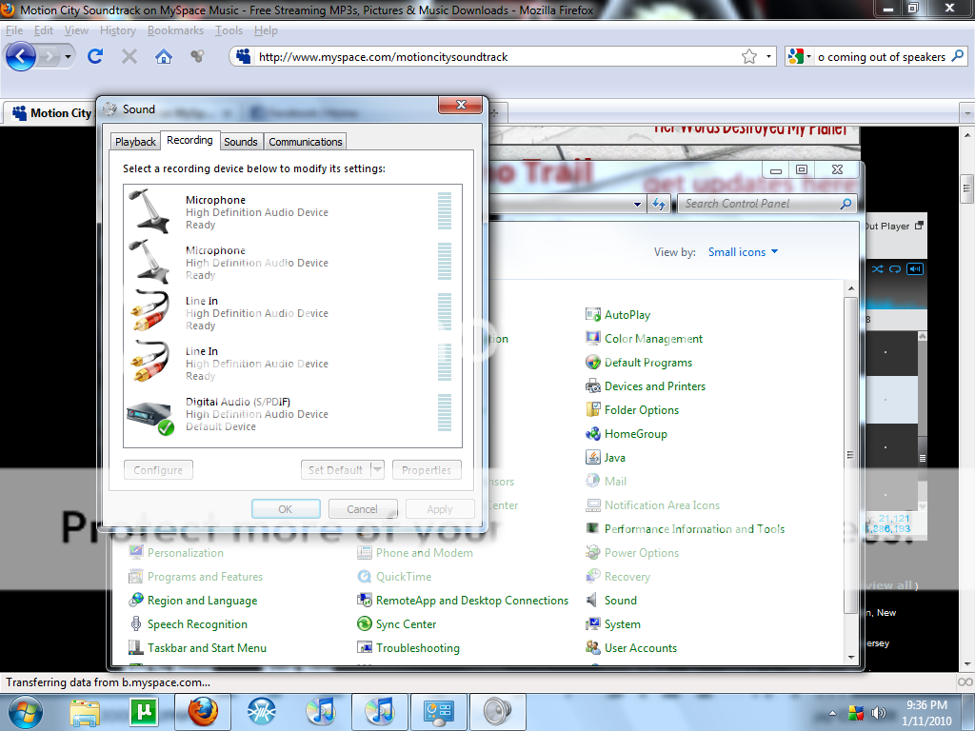This screenshot has height=731, width=975.
Task: Open the Bookmarks menu in Firefox
Action: pyautogui.click(x=175, y=30)
